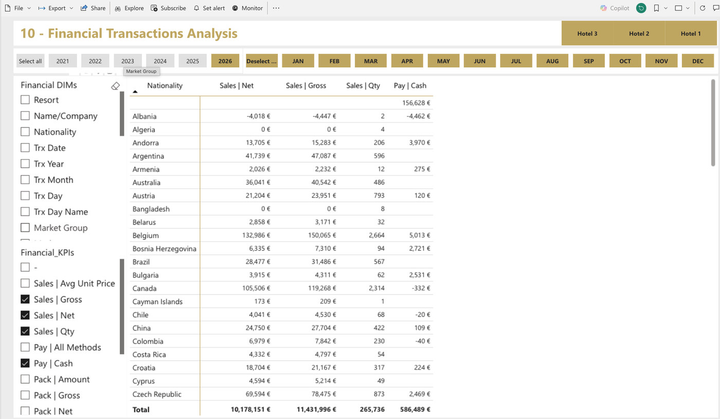Check the Nationality dimension checkbox
Screen dimensions: 720x419
click(25, 132)
